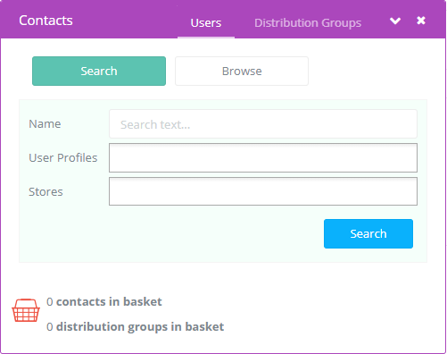Click the Name field label

[x=45, y=124]
